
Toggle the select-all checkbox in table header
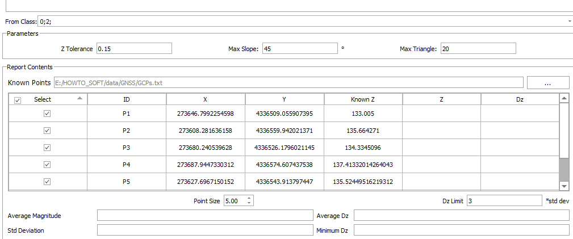click(18, 100)
